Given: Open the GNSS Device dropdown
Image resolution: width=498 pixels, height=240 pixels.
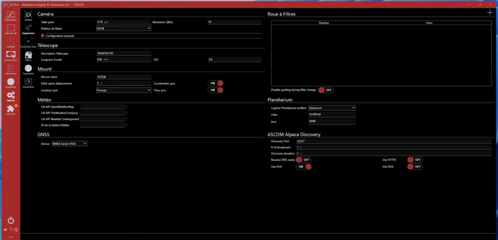Looking at the screenshot, I should (x=69, y=144).
